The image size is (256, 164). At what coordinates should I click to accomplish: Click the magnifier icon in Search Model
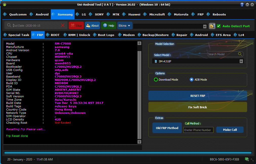[240, 54]
